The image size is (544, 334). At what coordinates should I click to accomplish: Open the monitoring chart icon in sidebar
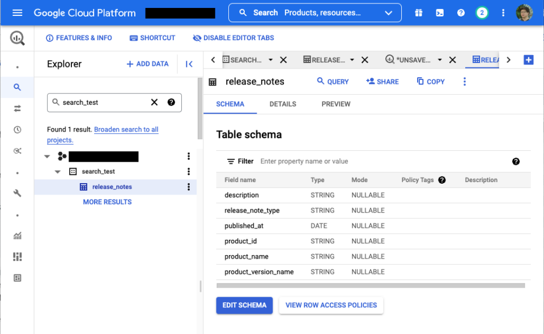(17, 235)
